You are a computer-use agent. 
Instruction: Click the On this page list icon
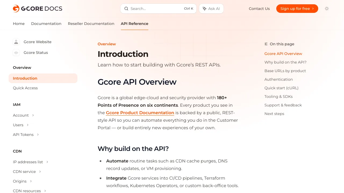pos(266,44)
